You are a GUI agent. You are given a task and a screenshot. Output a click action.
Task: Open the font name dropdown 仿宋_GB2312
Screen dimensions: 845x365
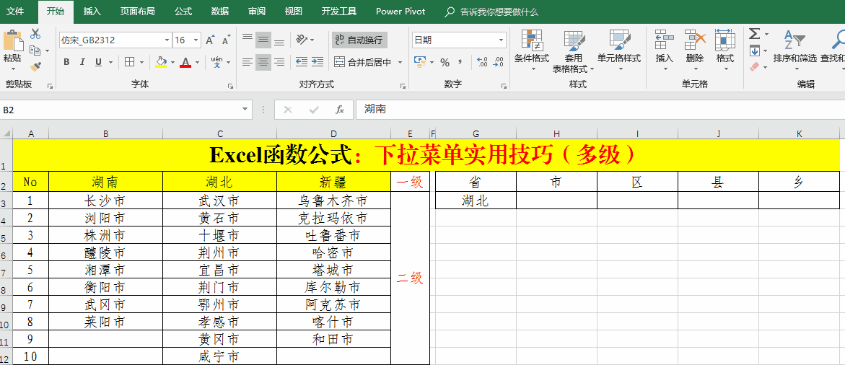coord(167,40)
